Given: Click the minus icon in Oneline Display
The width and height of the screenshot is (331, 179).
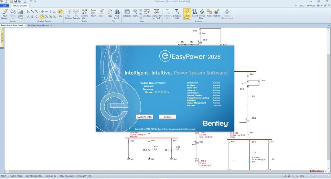Looking at the screenshot, I should coord(47,12).
